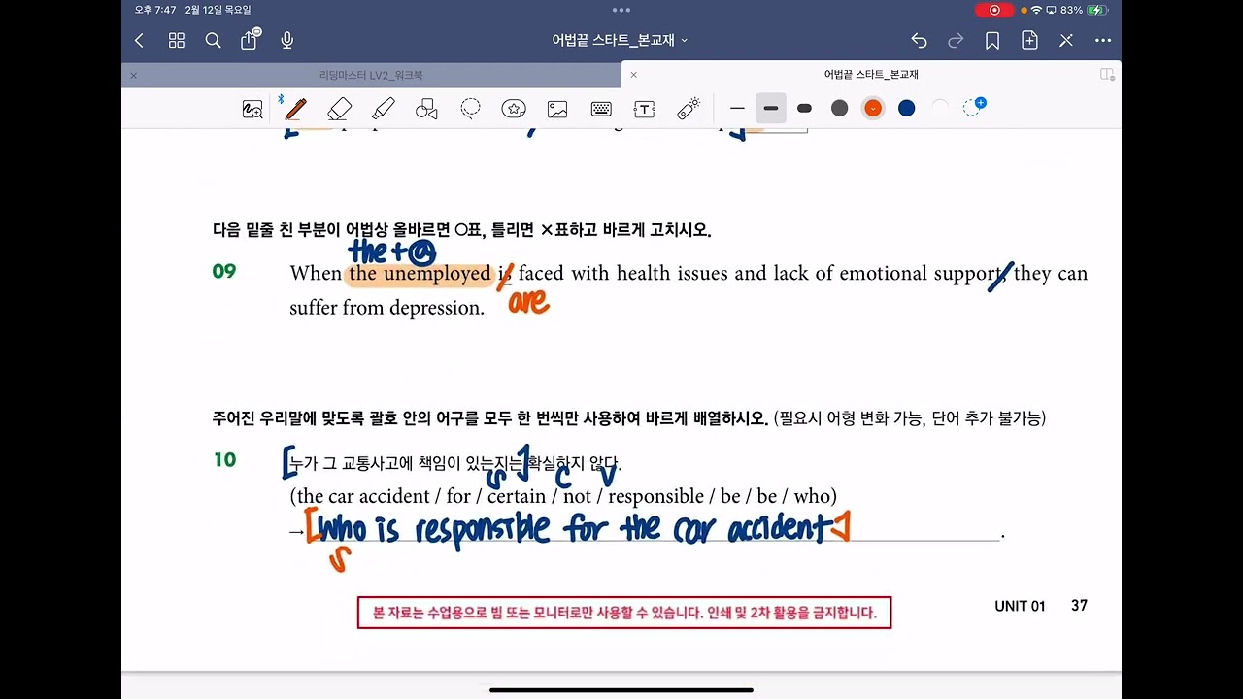Tap the question number 10
The image size is (1243, 699).
224,460
